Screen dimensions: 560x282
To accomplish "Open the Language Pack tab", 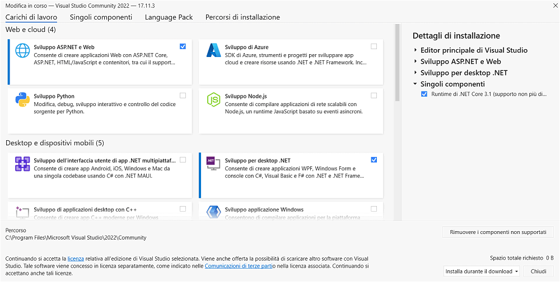I will [169, 17].
